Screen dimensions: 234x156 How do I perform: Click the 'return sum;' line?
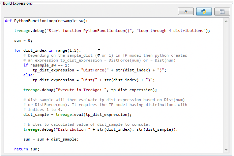(27, 149)
